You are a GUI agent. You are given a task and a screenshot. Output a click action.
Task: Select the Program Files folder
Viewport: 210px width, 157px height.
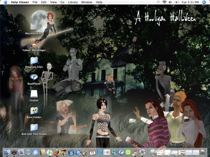point(34,60)
